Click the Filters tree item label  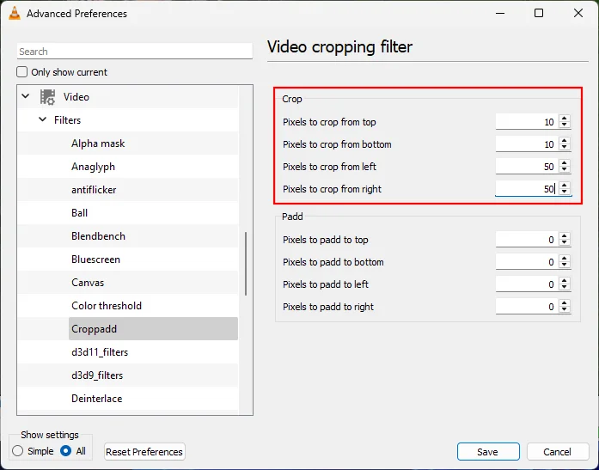pyautogui.click(x=68, y=120)
